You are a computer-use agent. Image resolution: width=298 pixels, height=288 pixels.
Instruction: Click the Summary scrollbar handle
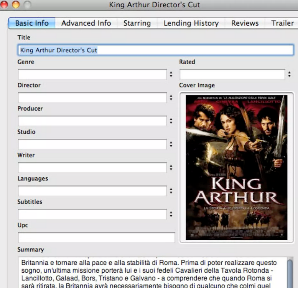coord(290,273)
